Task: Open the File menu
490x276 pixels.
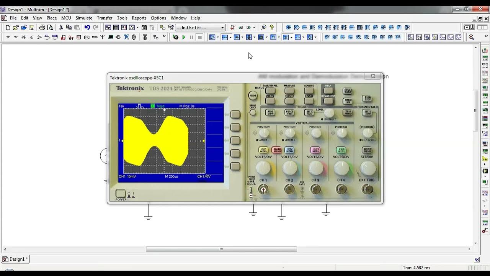Action: point(13,18)
